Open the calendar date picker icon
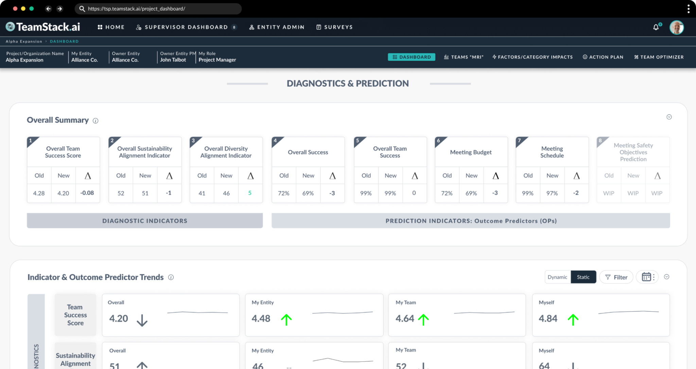Image resolution: width=696 pixels, height=369 pixels. [646, 277]
